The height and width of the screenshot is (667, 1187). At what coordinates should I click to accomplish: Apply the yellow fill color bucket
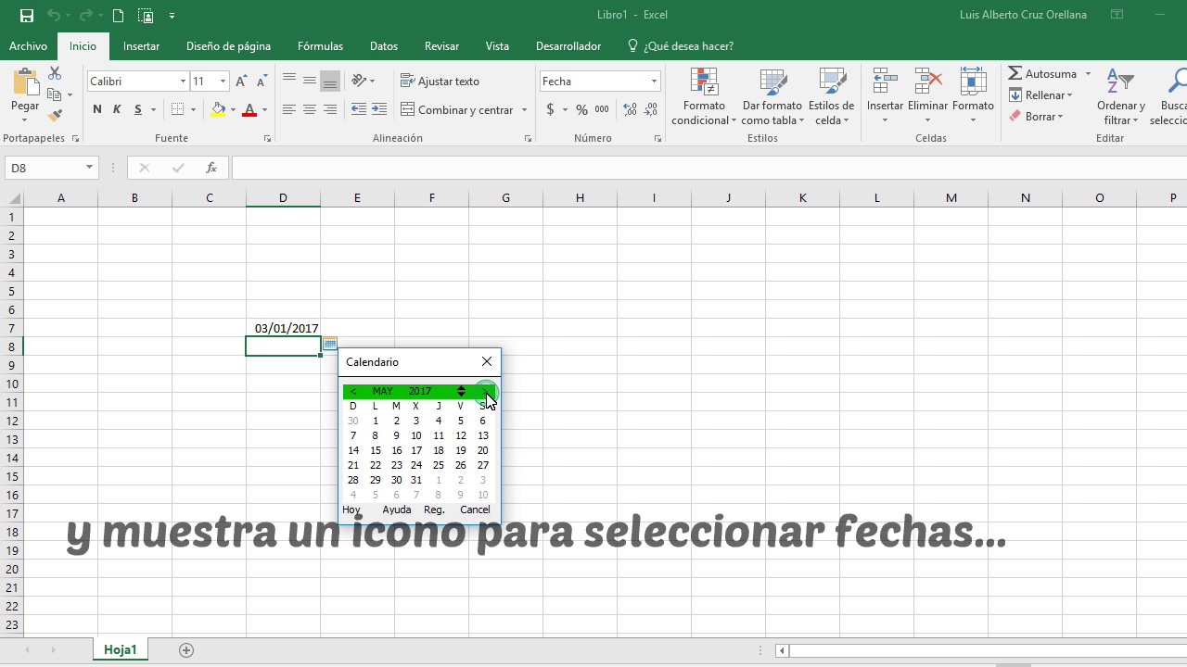coord(218,109)
